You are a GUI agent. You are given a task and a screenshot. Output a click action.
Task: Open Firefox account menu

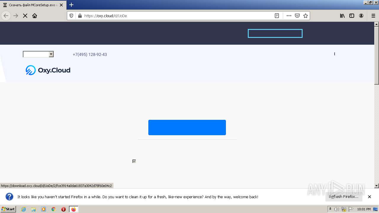point(361,16)
